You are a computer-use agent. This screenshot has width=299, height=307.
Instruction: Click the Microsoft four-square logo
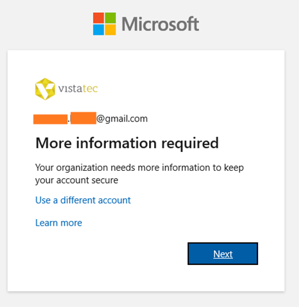coord(105,24)
